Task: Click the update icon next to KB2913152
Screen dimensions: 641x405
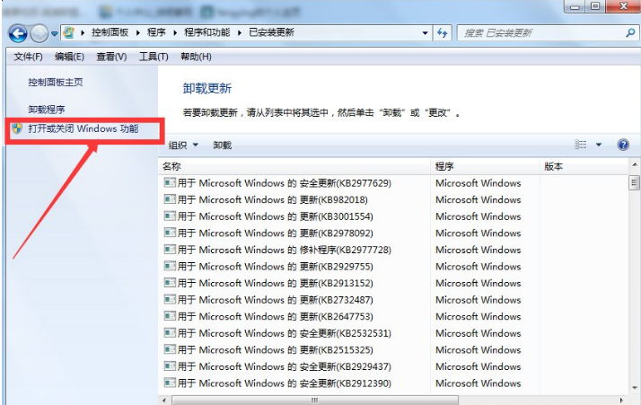Action: pyautogui.click(x=170, y=283)
